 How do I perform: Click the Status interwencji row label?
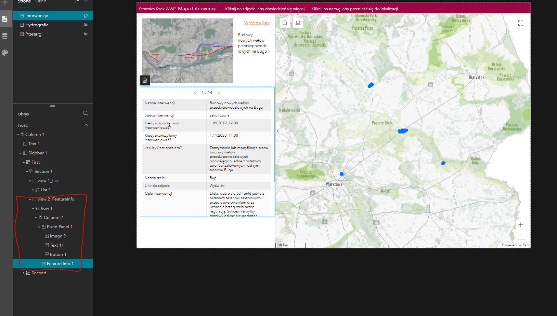point(159,115)
